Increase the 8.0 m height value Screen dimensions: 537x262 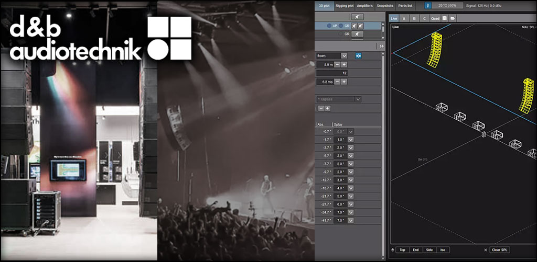coord(344,64)
